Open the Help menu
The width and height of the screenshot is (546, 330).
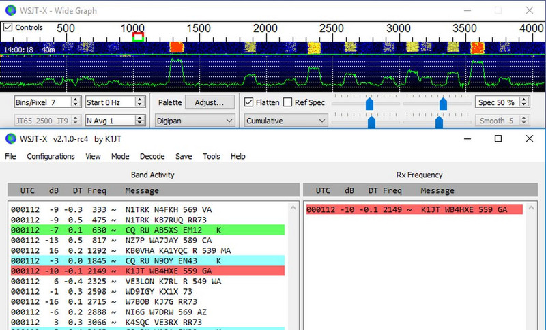[238, 157]
